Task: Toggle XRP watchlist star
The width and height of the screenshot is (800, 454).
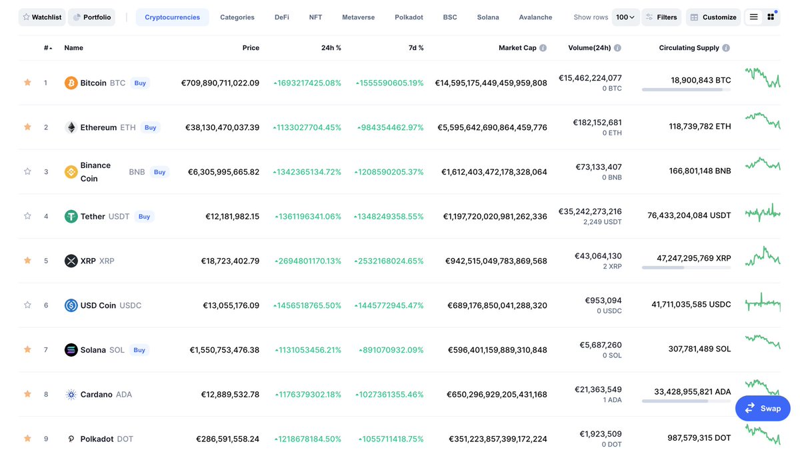Action: [27, 260]
